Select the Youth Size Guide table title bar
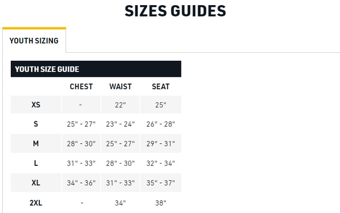340x213 pixels. (96, 69)
